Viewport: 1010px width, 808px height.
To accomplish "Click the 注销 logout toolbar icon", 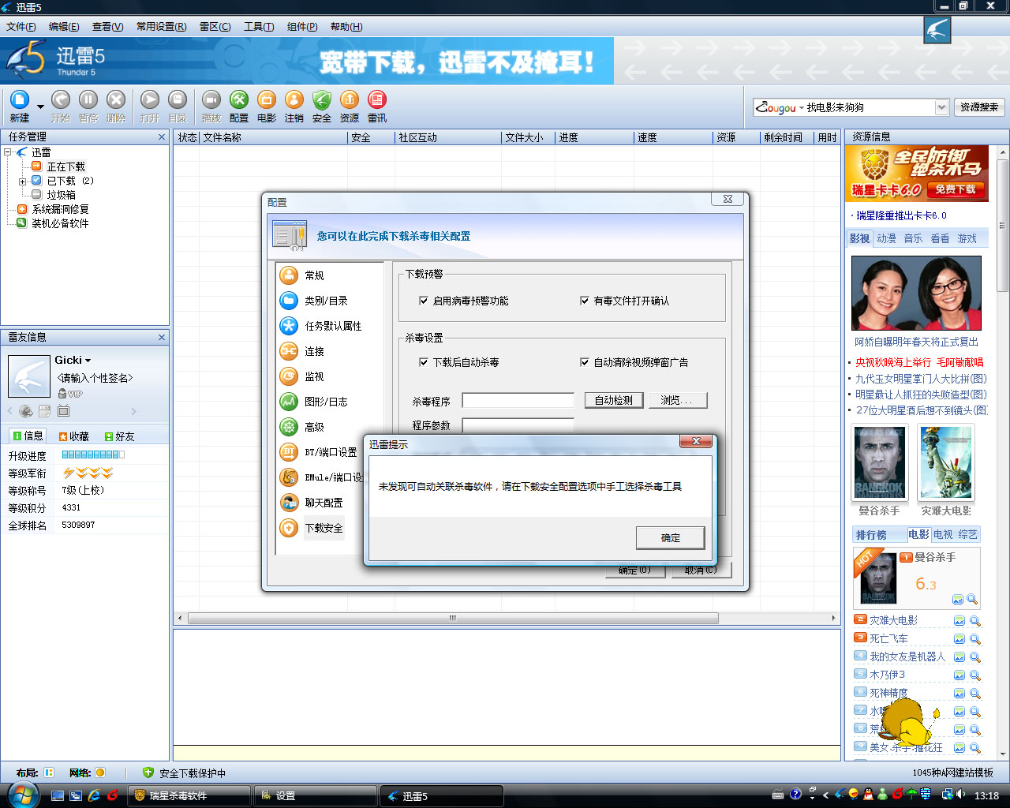I will click(294, 99).
